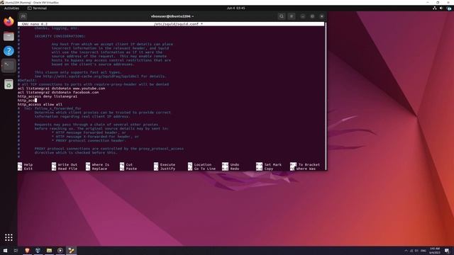Show hidden tray icons chevron
454x255 pixels.
click(x=406, y=251)
